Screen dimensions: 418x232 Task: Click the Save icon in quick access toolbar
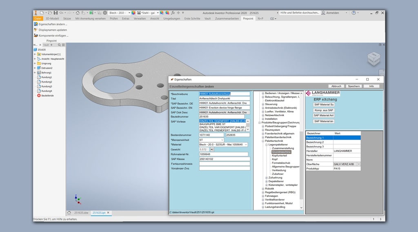point(56,13)
